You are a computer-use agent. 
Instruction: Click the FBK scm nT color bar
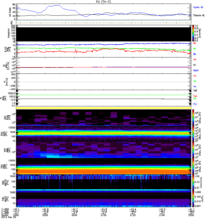point(193,199)
